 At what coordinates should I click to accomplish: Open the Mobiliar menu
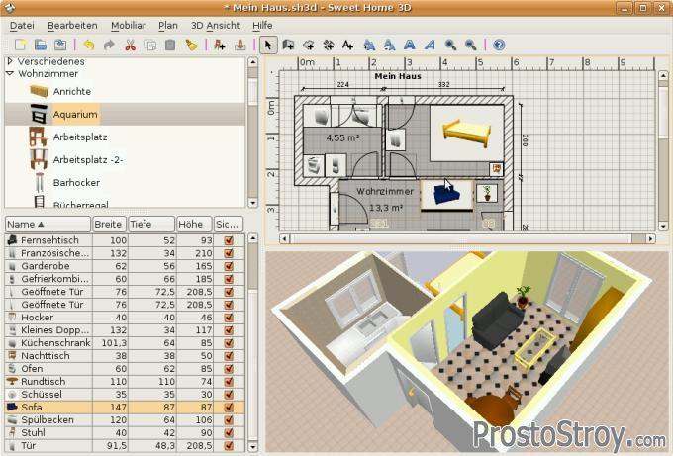[x=129, y=26]
